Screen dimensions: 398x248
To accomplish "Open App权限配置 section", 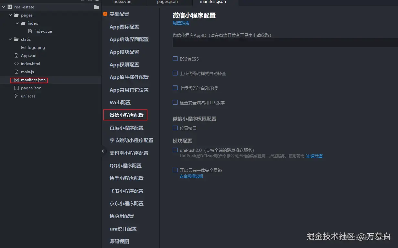I will (x=124, y=65).
